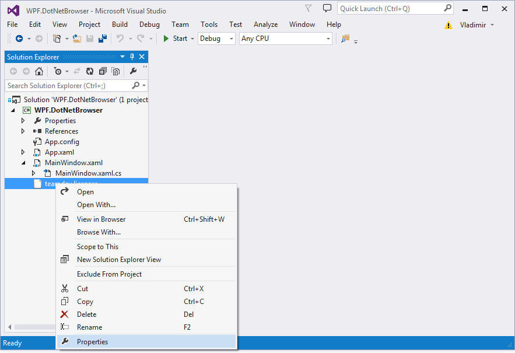The height and width of the screenshot is (353, 515).
Task: Open the Analyze menu
Action: click(265, 25)
